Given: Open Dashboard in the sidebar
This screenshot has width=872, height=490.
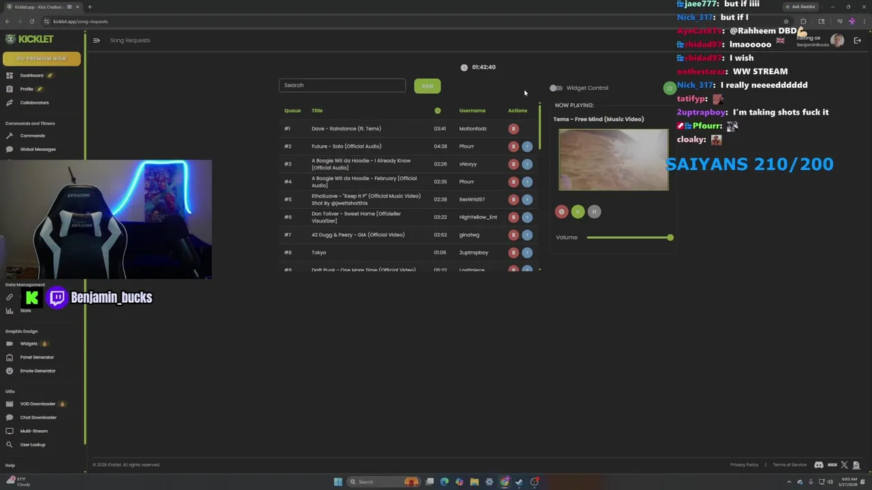Looking at the screenshot, I should [x=31, y=76].
